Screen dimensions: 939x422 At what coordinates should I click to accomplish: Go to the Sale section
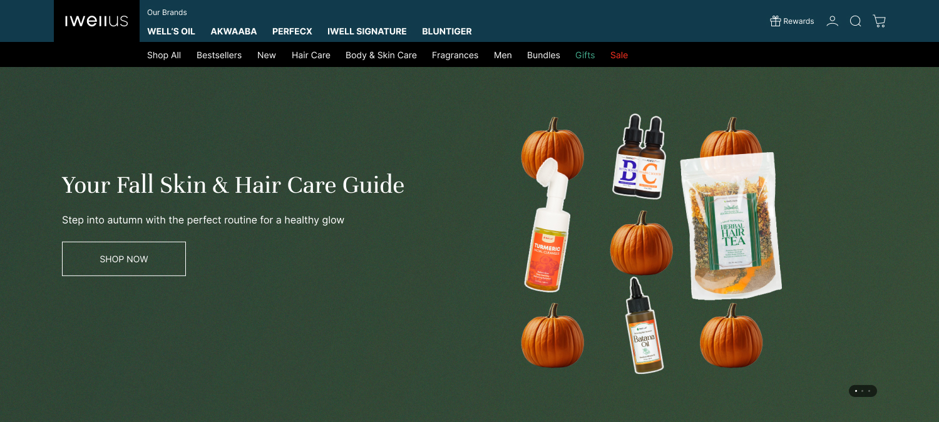(x=619, y=55)
